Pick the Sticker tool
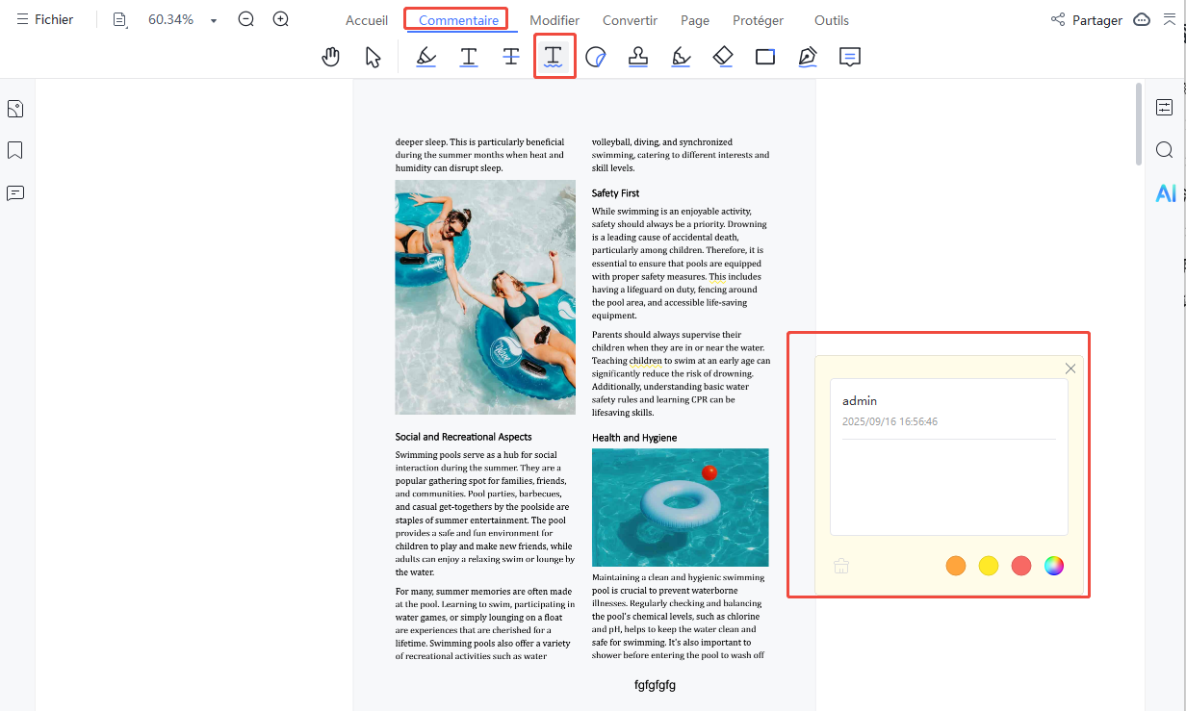Viewport: 1186px width, 711px height. 596,57
